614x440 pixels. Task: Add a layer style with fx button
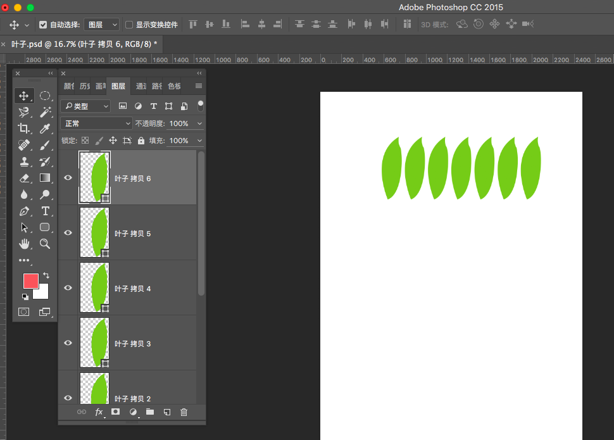click(99, 412)
